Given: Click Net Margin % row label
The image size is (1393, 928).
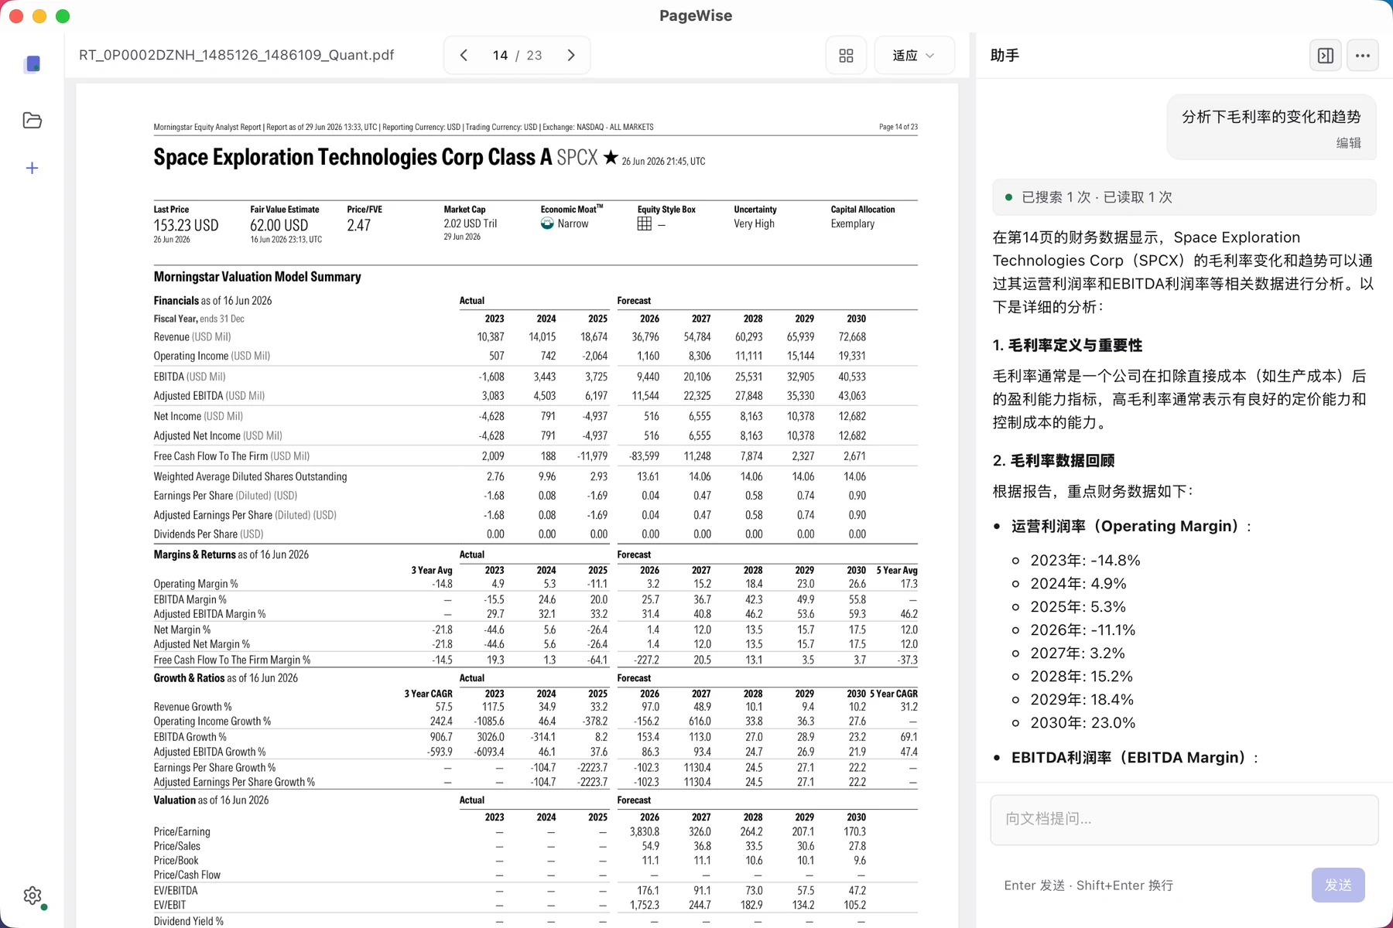Looking at the screenshot, I should tap(182, 629).
